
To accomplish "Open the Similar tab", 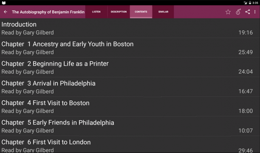I will 163,12.
